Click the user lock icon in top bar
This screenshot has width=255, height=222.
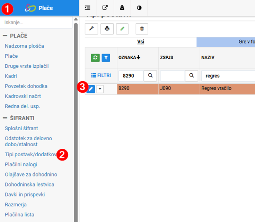122,8
